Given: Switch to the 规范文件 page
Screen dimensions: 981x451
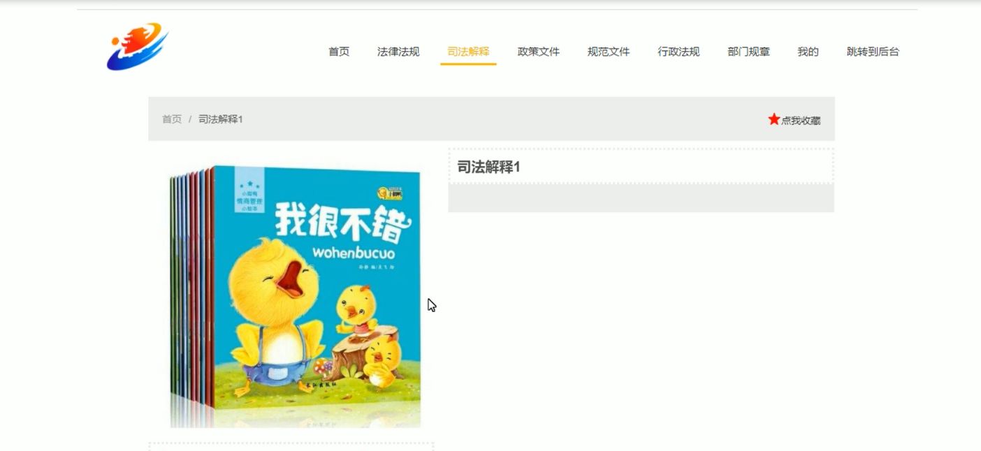Looking at the screenshot, I should click(609, 52).
